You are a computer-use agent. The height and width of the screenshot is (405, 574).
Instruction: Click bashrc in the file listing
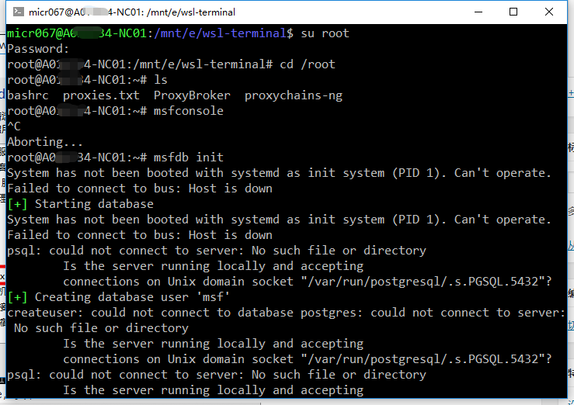click(x=28, y=95)
